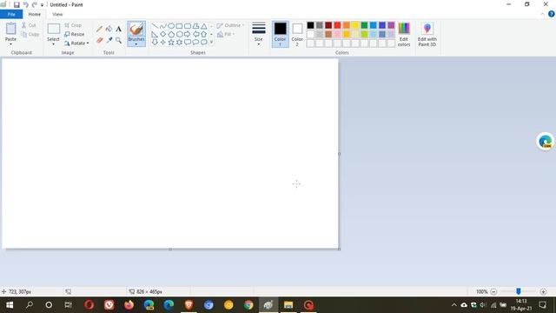556x313 pixels.
Task: Choose the Right arrow shape
Action: 188,35
